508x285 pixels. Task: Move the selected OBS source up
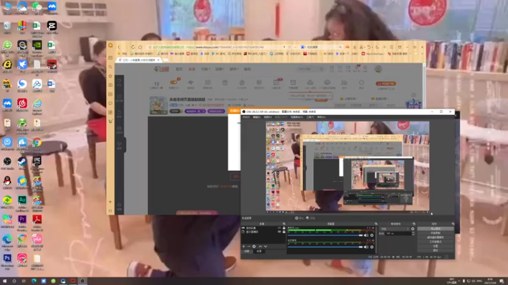tap(260, 246)
